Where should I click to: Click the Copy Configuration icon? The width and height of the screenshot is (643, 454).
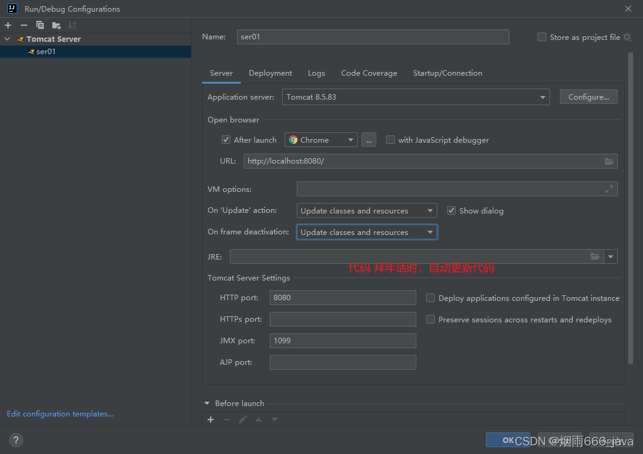click(40, 25)
